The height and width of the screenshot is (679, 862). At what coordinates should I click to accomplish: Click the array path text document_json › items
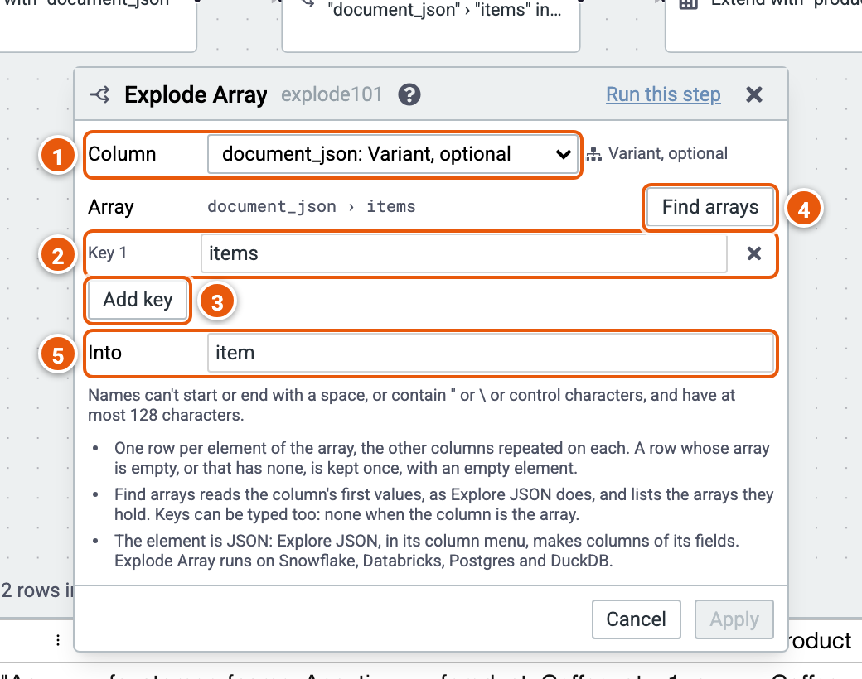pyautogui.click(x=311, y=207)
